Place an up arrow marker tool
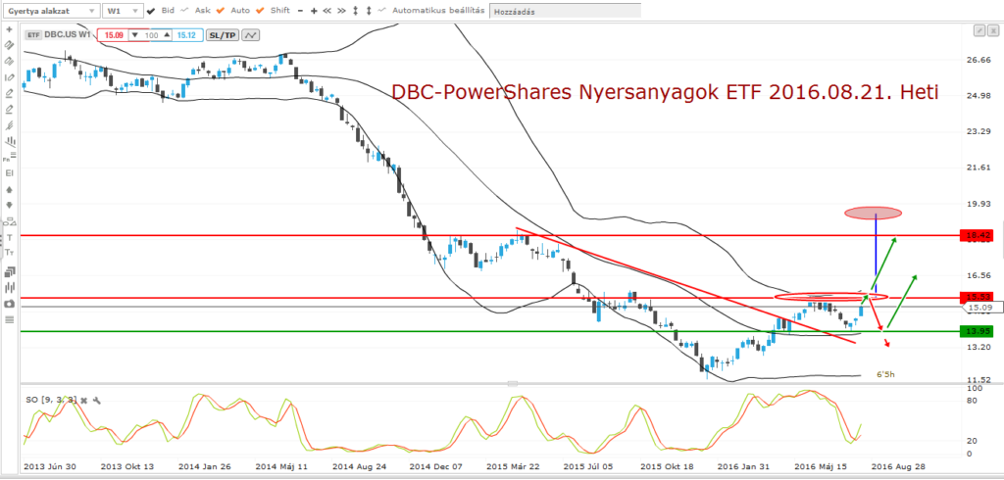The width and height of the screenshot is (1004, 480). [9, 190]
